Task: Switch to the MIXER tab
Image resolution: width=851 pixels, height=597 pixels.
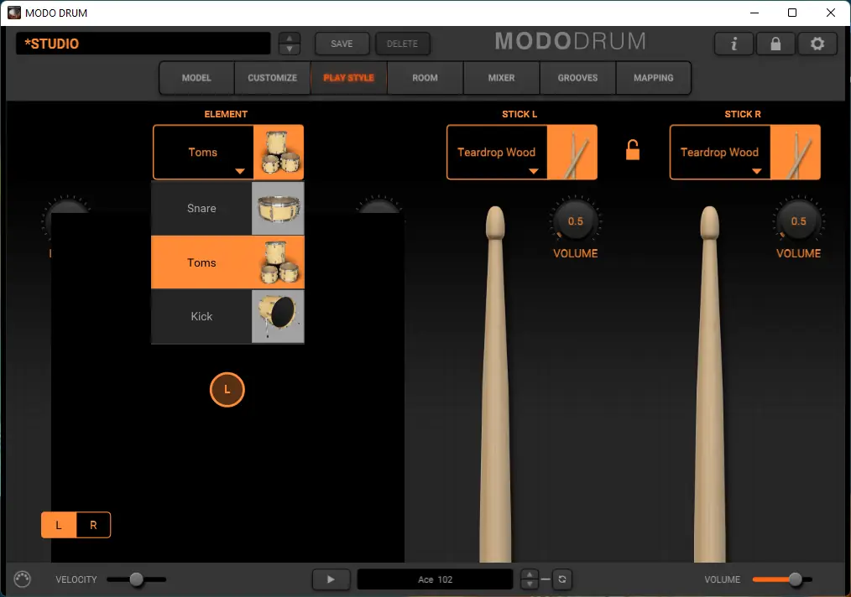Action: [502, 78]
